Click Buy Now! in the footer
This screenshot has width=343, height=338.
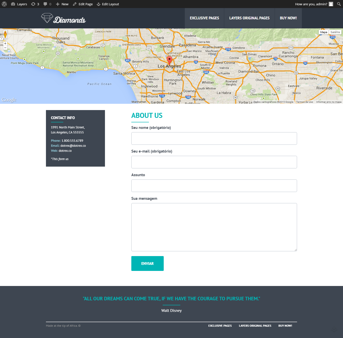[x=285, y=326]
